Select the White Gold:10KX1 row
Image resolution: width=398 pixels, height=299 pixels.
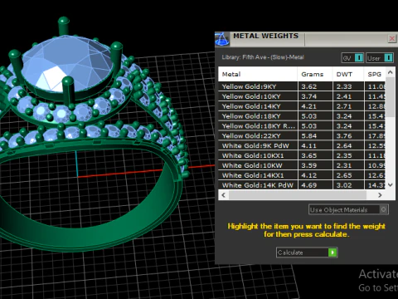pyautogui.click(x=302, y=155)
